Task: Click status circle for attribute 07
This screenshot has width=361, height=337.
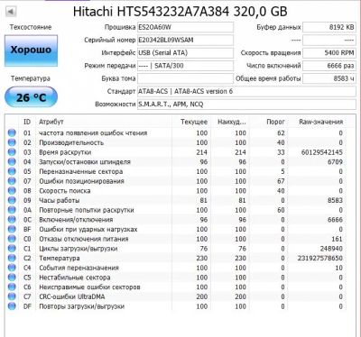Action: pos(12,181)
